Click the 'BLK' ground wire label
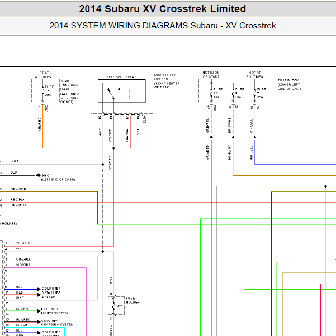The width and height of the screenshot is (336, 336). click(x=14, y=172)
